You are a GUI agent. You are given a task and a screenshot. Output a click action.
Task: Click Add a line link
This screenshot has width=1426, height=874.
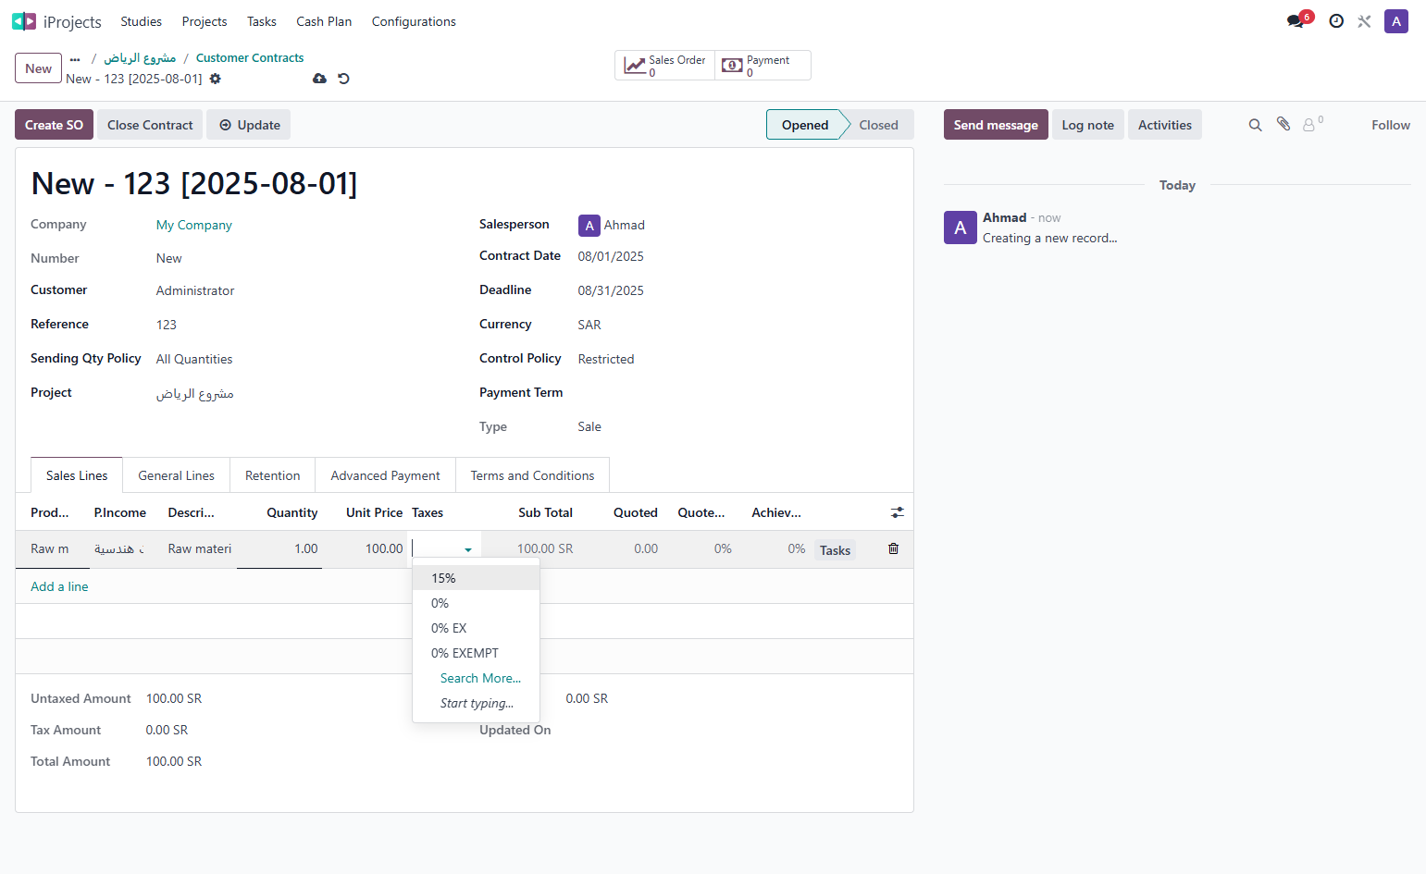pyautogui.click(x=59, y=586)
